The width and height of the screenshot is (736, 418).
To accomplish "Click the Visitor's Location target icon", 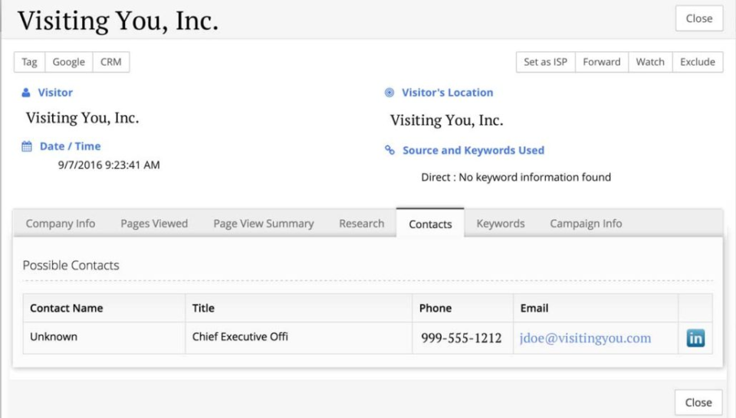I will (x=389, y=93).
